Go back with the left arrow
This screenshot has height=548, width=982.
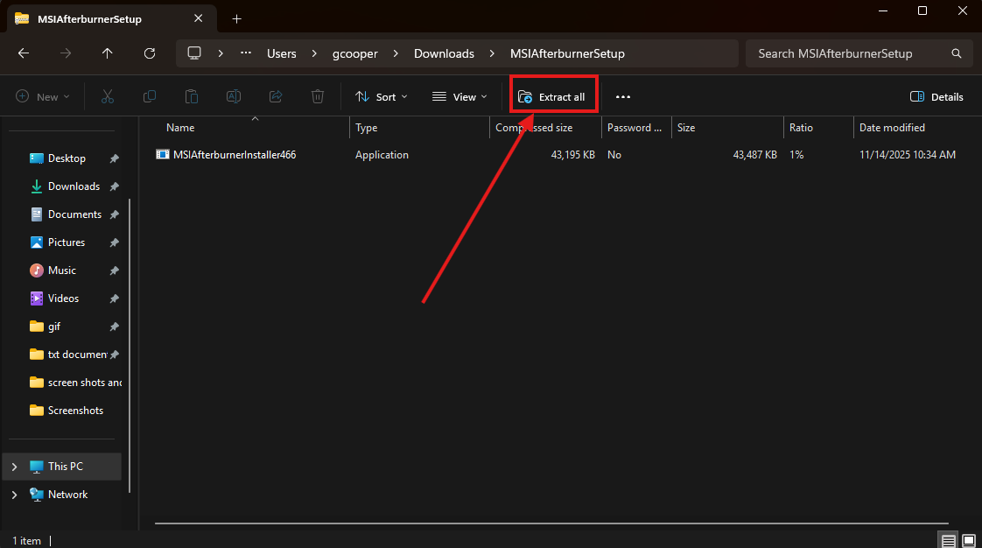click(x=24, y=53)
